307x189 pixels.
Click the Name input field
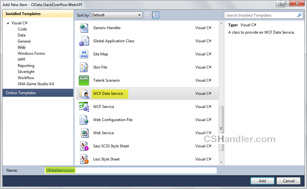point(131,170)
